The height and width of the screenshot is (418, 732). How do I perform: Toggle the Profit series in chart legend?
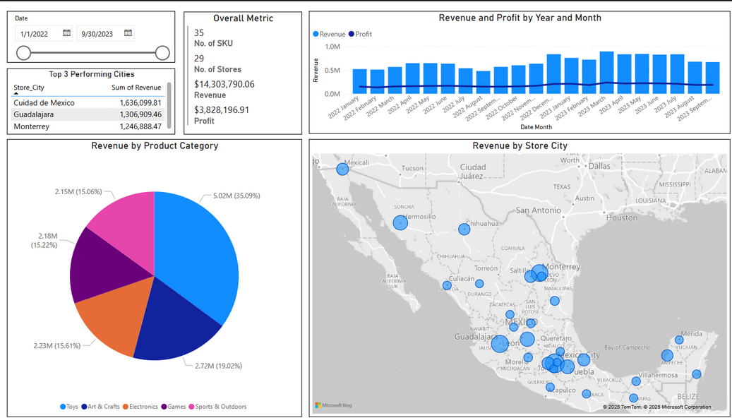click(x=360, y=34)
